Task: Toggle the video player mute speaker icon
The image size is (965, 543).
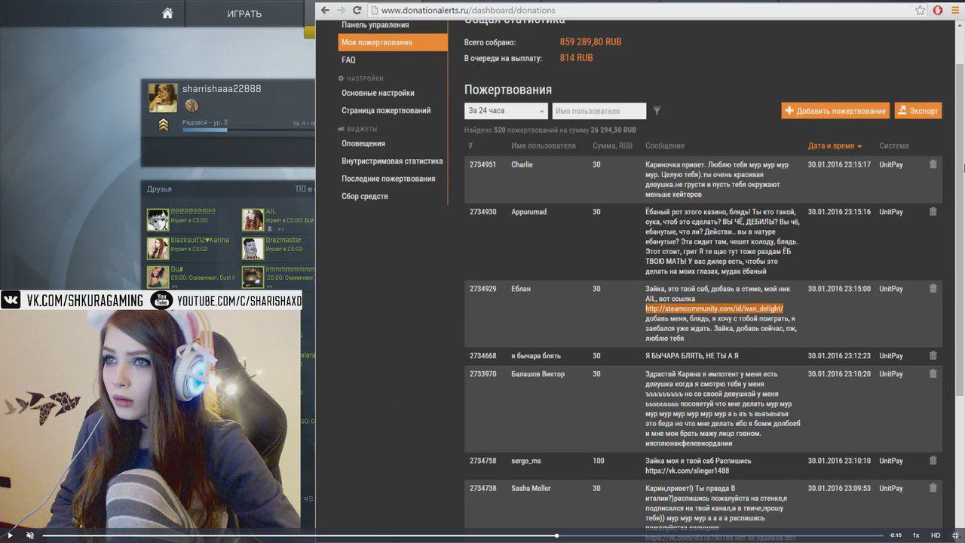Action: coord(30,535)
